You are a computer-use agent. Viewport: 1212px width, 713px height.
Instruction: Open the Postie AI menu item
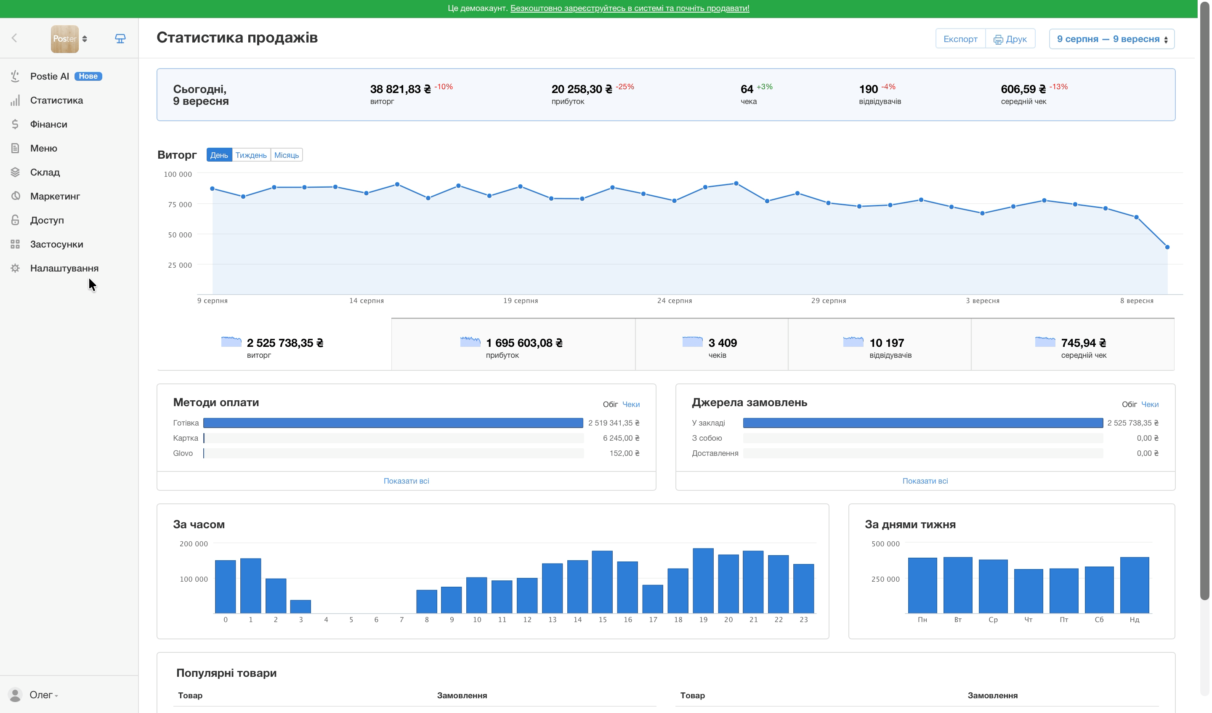point(50,76)
